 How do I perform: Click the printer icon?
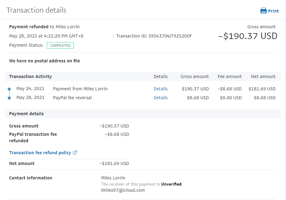[264, 11]
